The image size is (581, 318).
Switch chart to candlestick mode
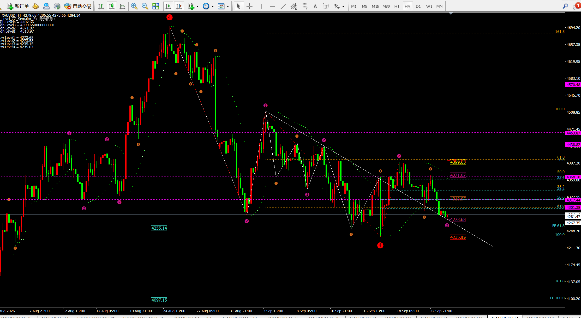click(112, 6)
